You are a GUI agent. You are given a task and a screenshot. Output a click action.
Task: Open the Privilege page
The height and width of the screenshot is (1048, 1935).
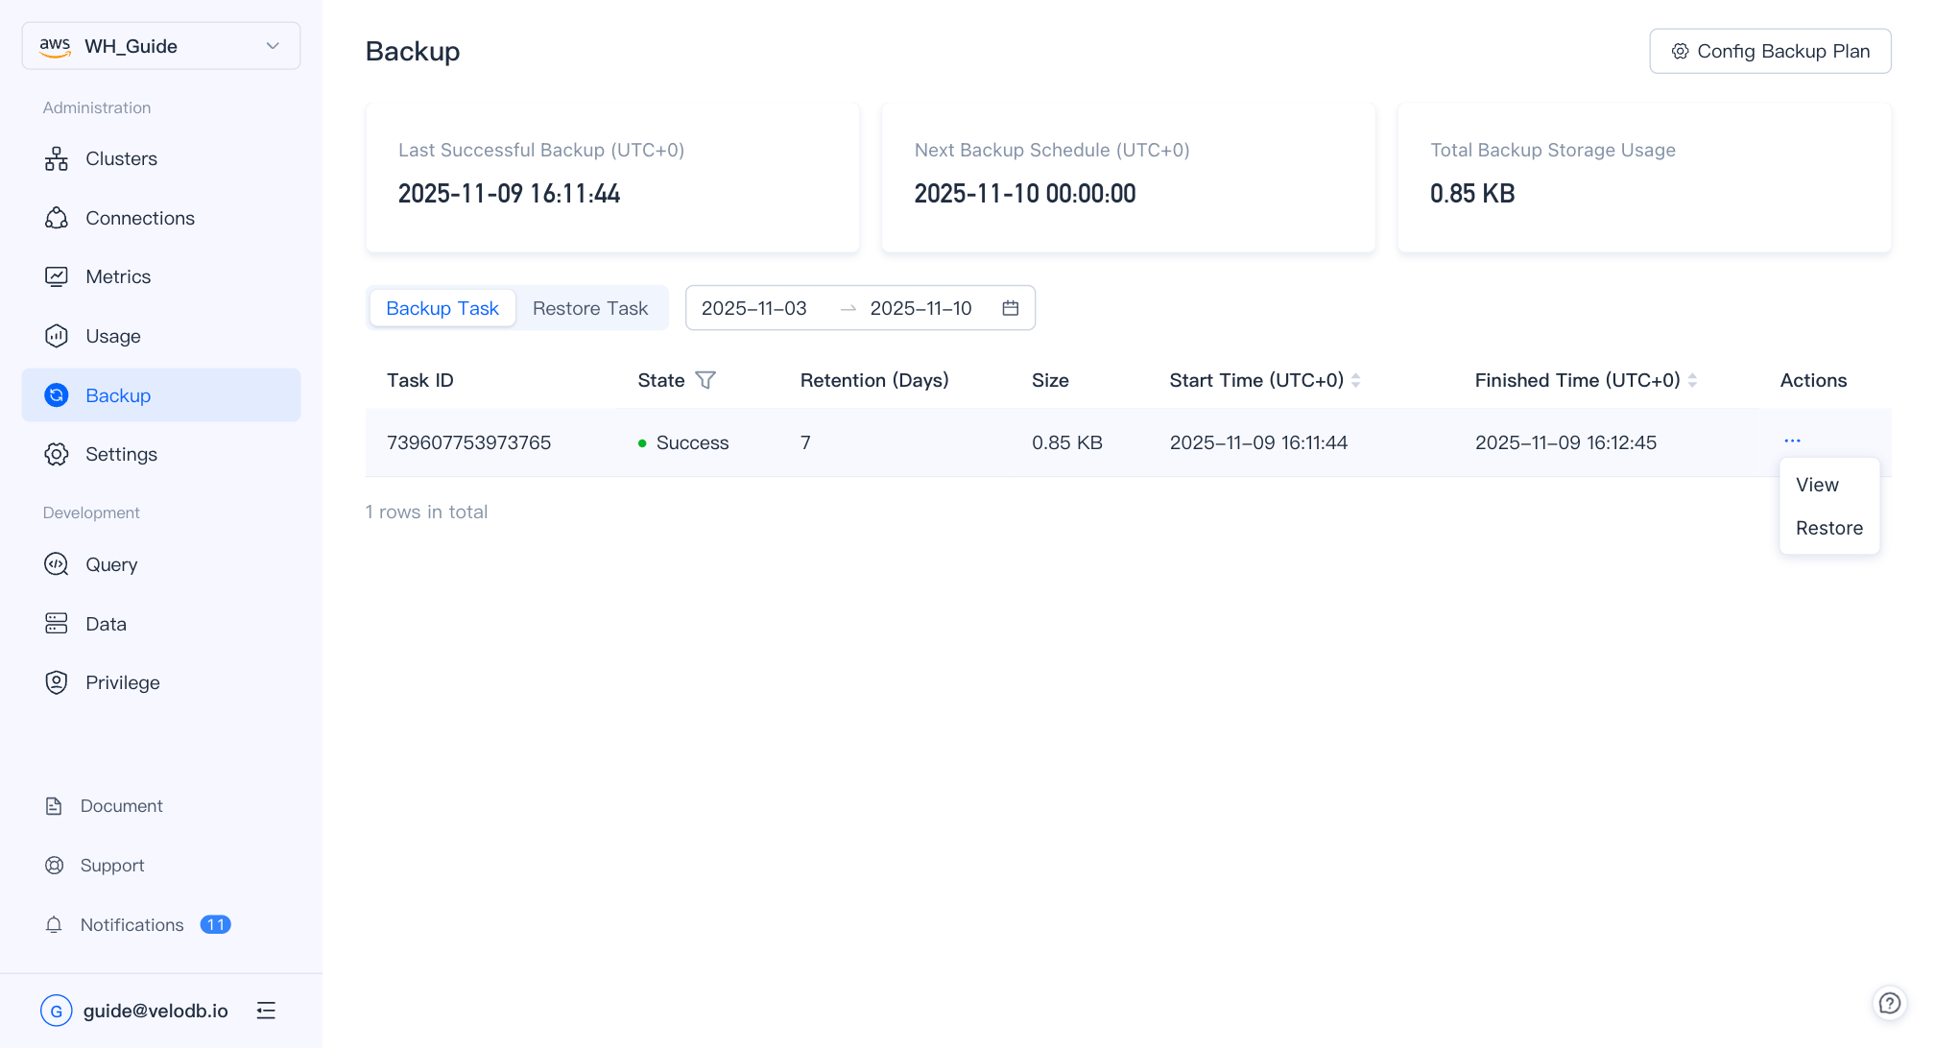[x=122, y=683]
